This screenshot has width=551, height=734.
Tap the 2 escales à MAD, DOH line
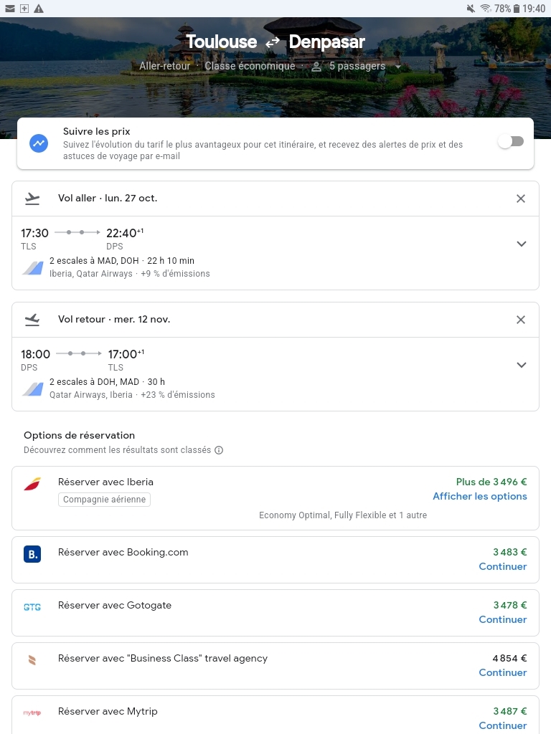point(122,260)
